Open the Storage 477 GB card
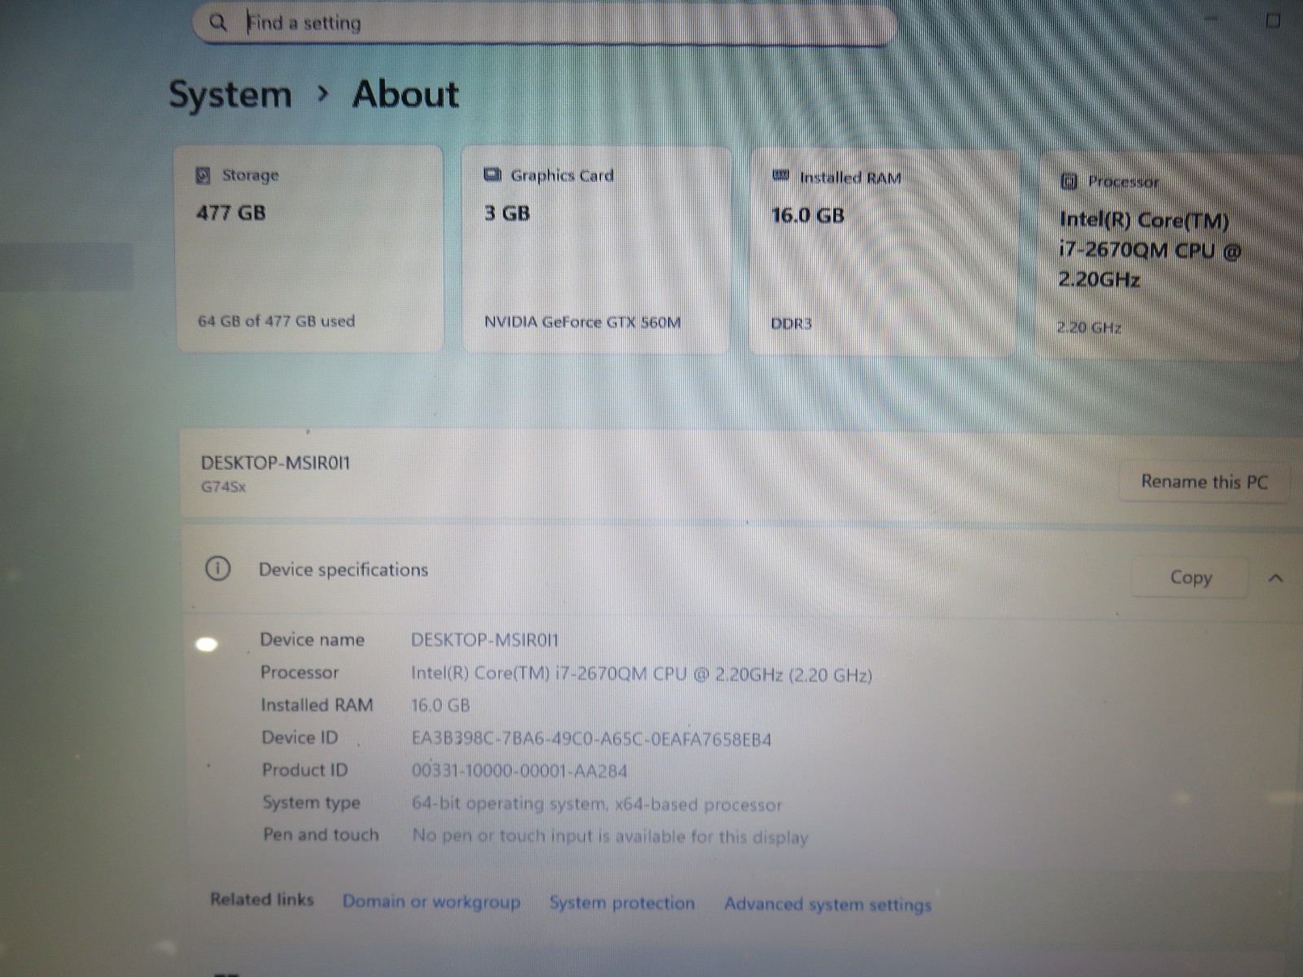The image size is (1303, 977). click(309, 249)
